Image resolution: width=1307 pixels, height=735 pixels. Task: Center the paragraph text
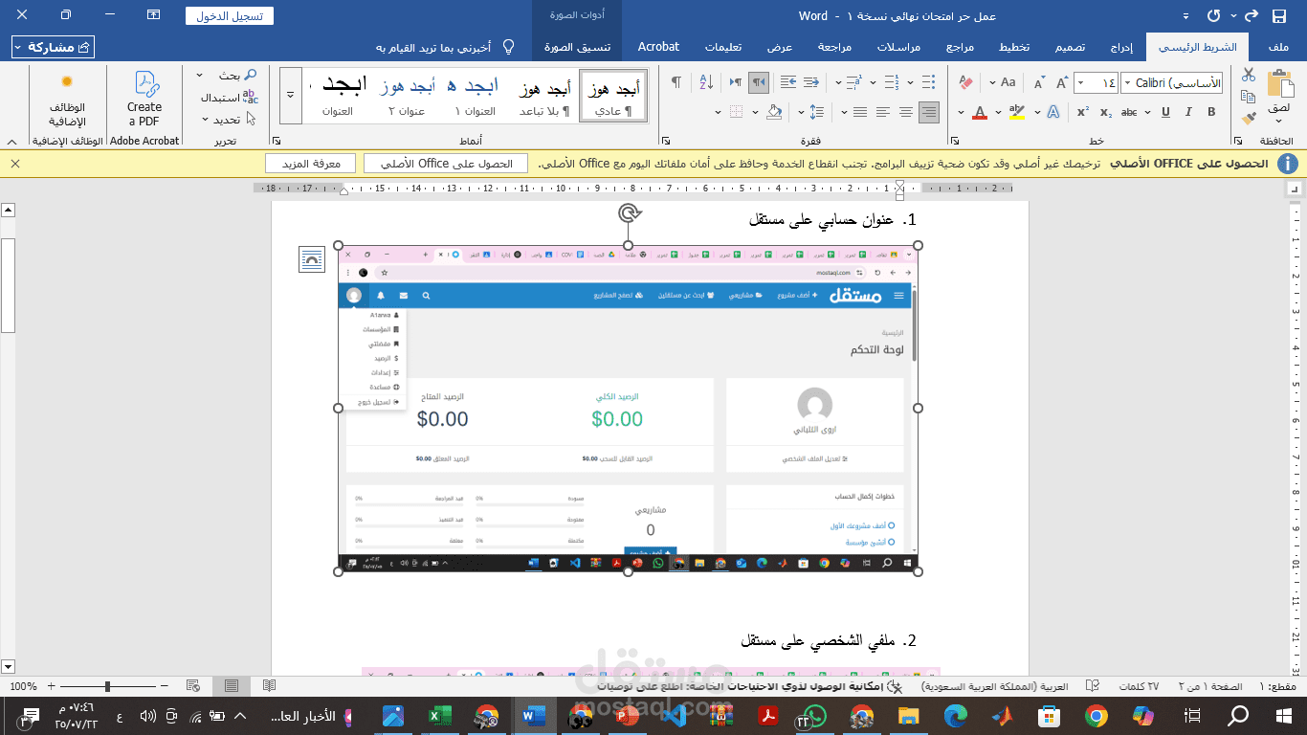[905, 113]
